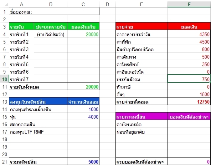Click the name cell ชื่อของคุณ
The width and height of the screenshot is (211, 165).
(x=54, y=12)
